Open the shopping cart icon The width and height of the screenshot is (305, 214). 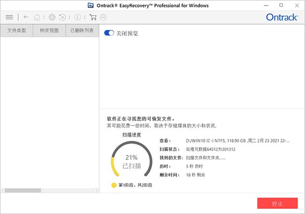93,17
